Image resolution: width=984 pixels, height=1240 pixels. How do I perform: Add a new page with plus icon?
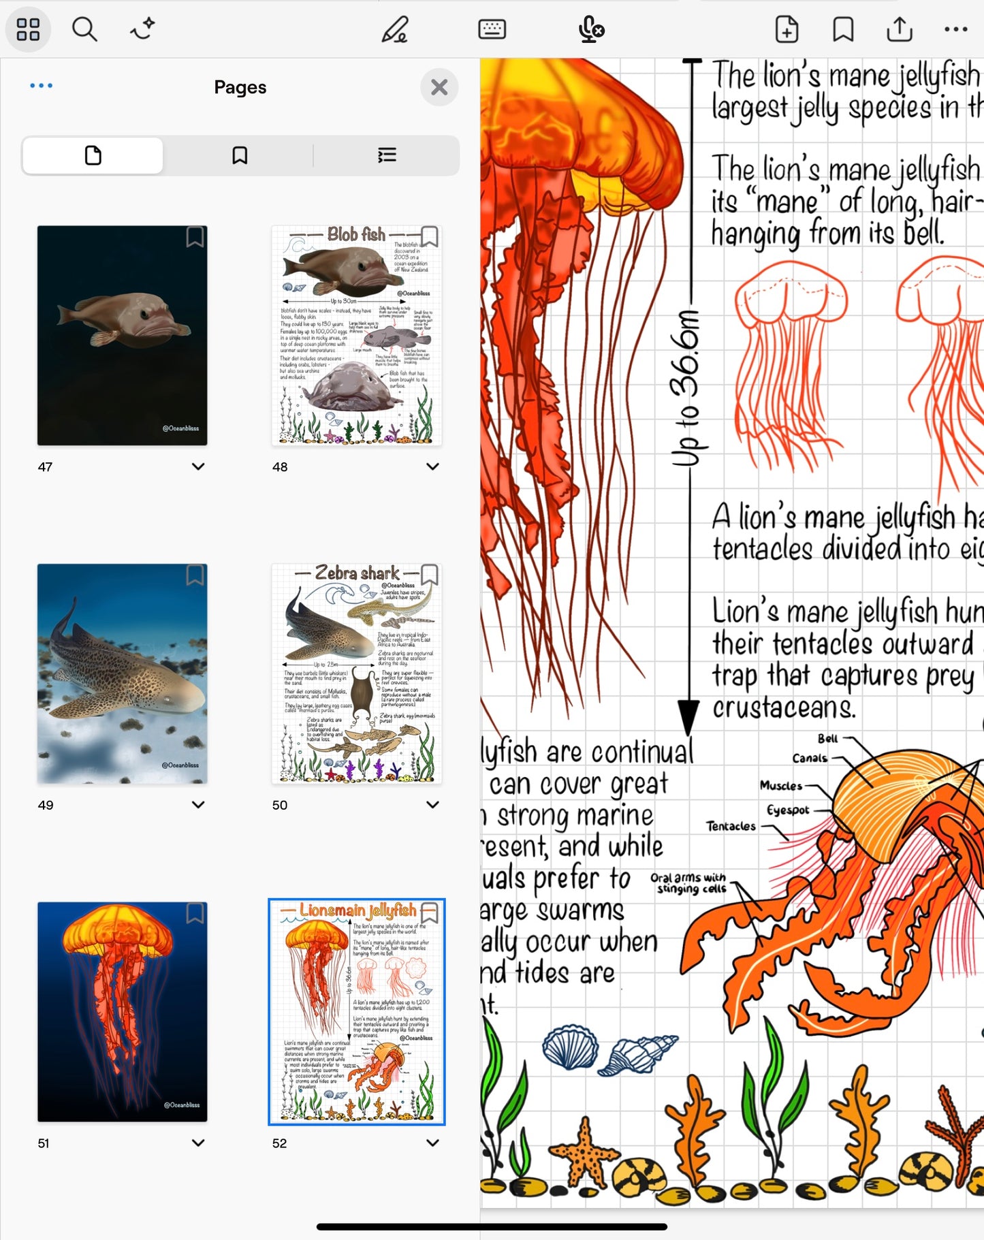(787, 29)
